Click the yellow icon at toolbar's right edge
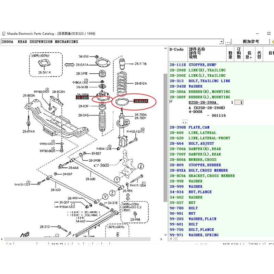Viewport: 274px width, 274px height. coord(273,42)
